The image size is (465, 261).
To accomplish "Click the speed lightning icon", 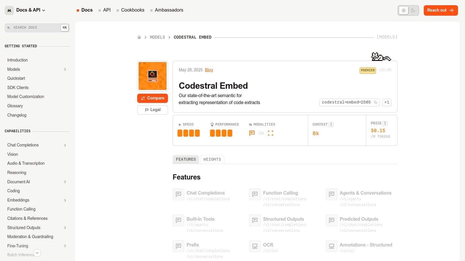I will [x=180, y=125].
